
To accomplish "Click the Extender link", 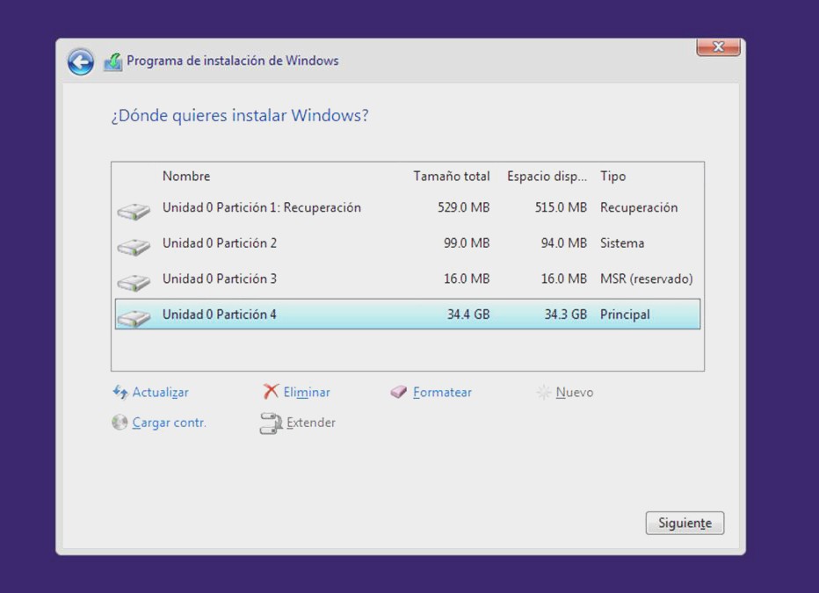I will (311, 423).
